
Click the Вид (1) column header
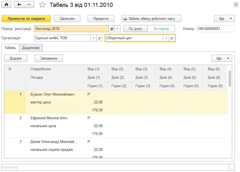pyautogui.click(x=95, y=69)
